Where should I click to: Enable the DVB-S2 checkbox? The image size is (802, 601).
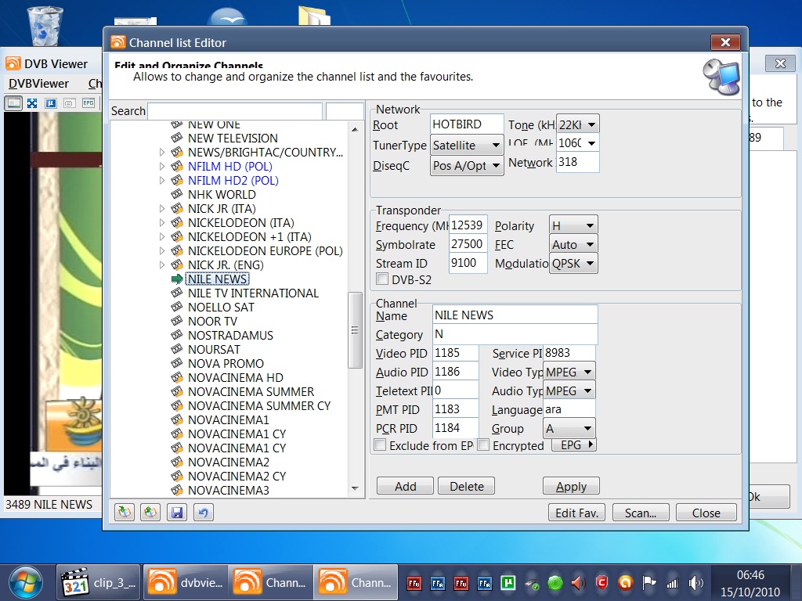pos(381,279)
